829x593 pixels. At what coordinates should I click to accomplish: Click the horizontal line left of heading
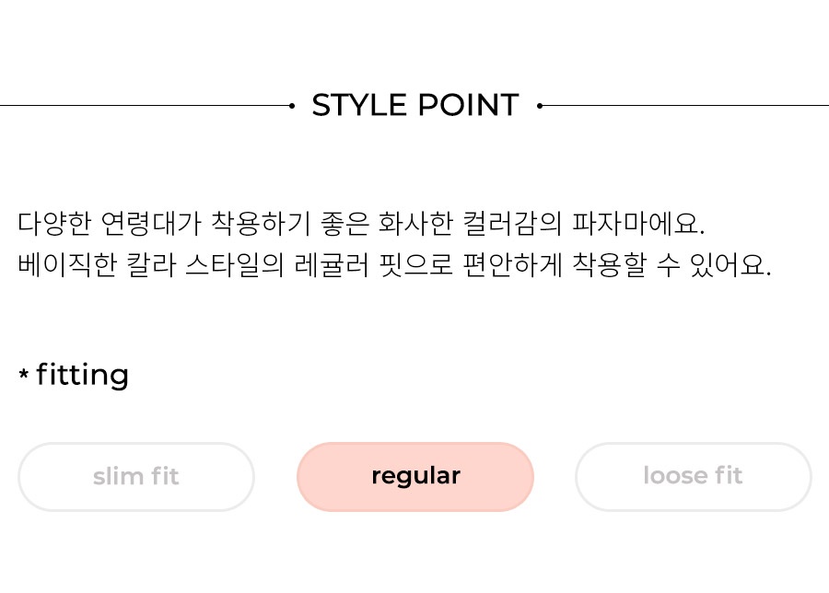(145, 106)
